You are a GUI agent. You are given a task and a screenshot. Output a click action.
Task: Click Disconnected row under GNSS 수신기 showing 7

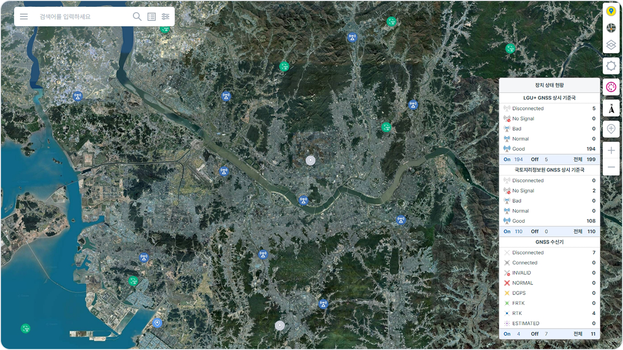click(x=550, y=252)
